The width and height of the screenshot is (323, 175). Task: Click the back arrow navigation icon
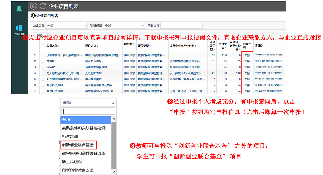coord(34,6)
